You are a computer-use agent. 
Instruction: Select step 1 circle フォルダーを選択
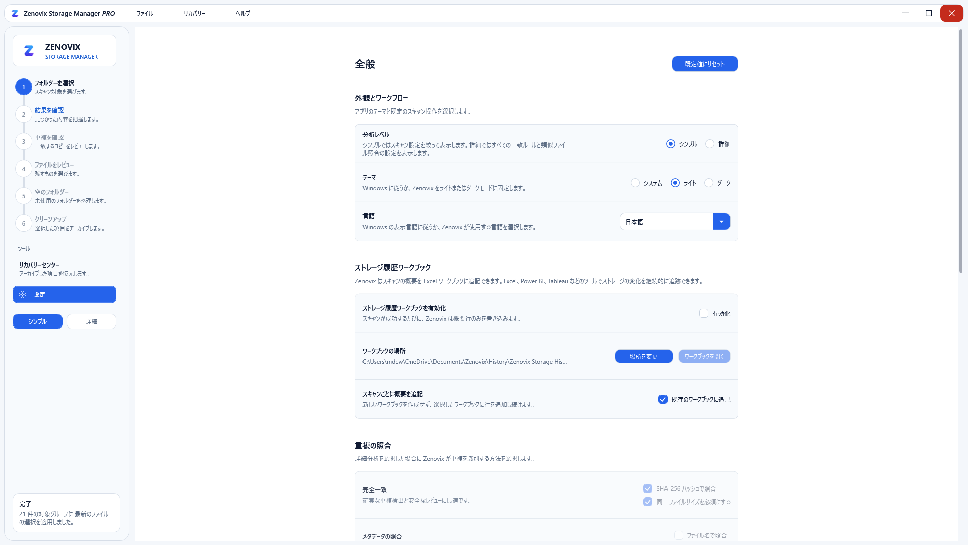24,87
